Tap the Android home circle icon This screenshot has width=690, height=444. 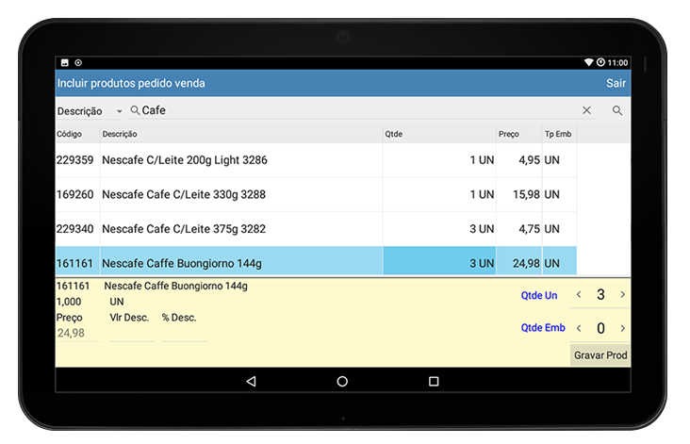click(342, 381)
